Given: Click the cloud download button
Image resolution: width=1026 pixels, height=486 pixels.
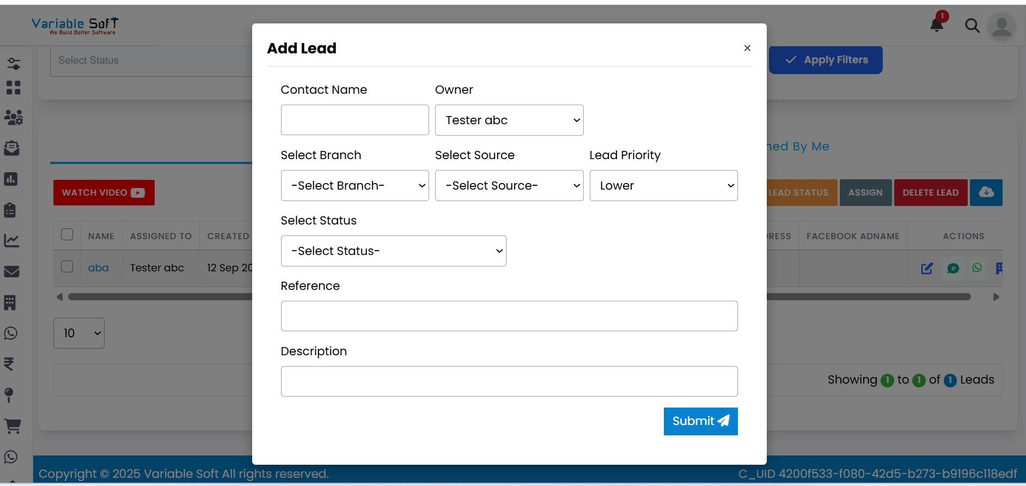Looking at the screenshot, I should pos(986,192).
